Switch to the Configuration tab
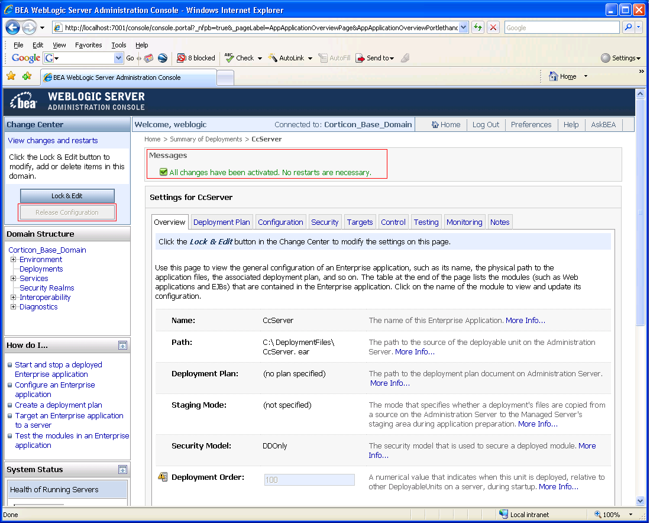Screen dimensions: 650x523 [x=281, y=222]
